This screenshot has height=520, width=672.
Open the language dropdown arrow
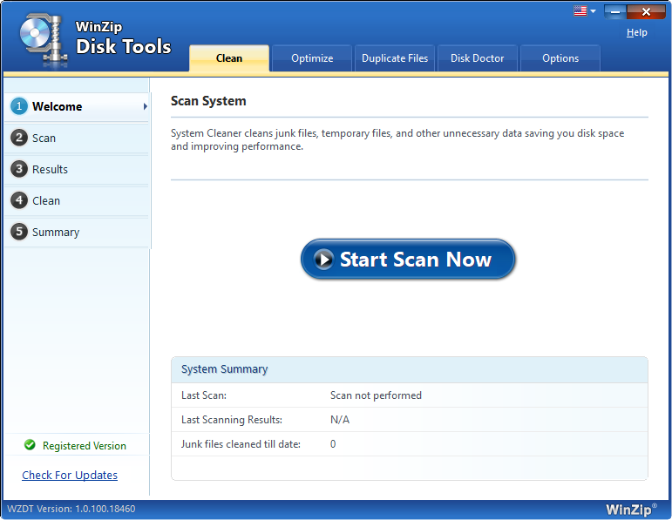pos(594,11)
